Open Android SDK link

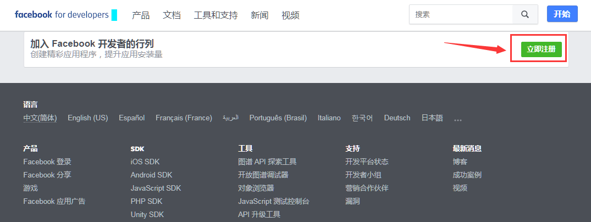pos(152,175)
